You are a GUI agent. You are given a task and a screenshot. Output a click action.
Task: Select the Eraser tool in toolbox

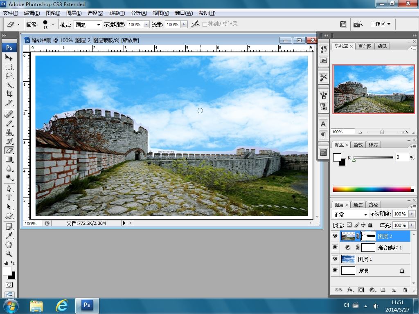pos(9,150)
